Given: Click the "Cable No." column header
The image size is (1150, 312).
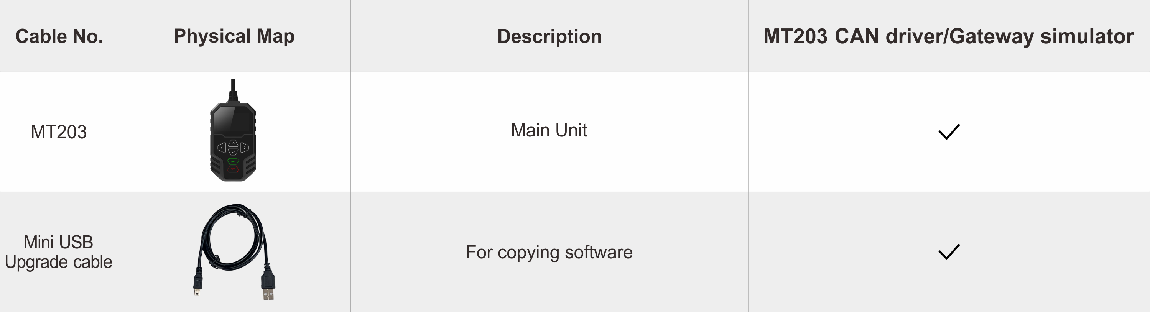Looking at the screenshot, I should [x=59, y=36].
